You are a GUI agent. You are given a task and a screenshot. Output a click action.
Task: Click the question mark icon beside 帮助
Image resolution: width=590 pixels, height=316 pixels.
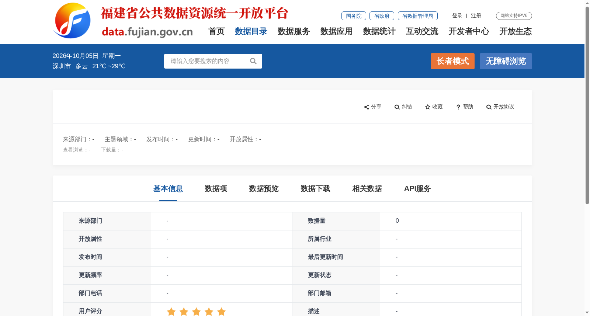(458, 107)
